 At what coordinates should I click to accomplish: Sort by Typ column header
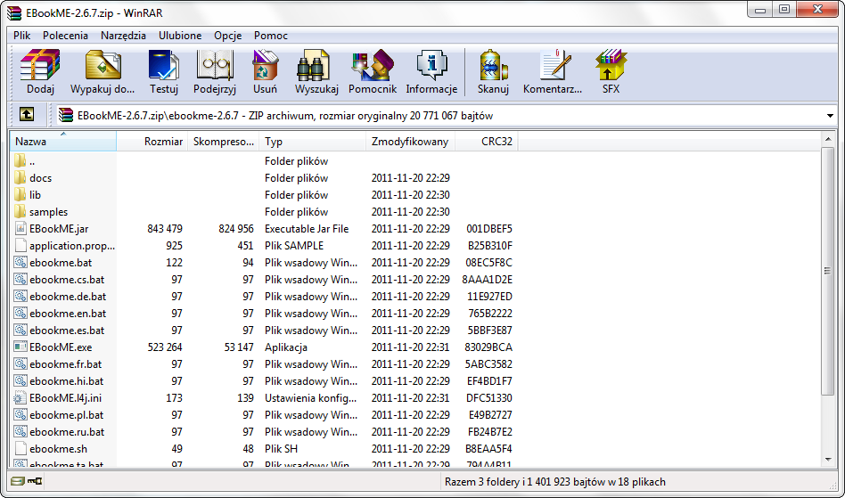click(x=312, y=142)
